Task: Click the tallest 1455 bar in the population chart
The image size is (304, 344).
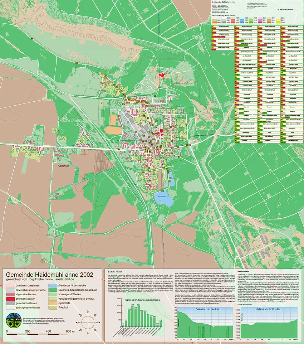Action: click(132, 313)
